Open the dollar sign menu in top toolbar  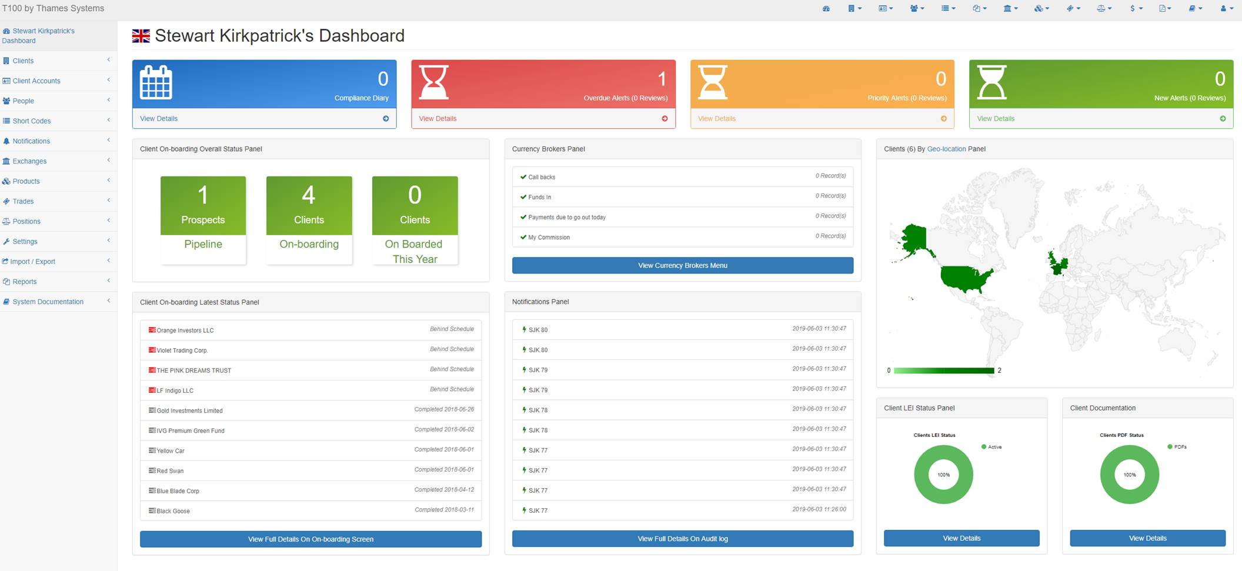coord(1135,9)
